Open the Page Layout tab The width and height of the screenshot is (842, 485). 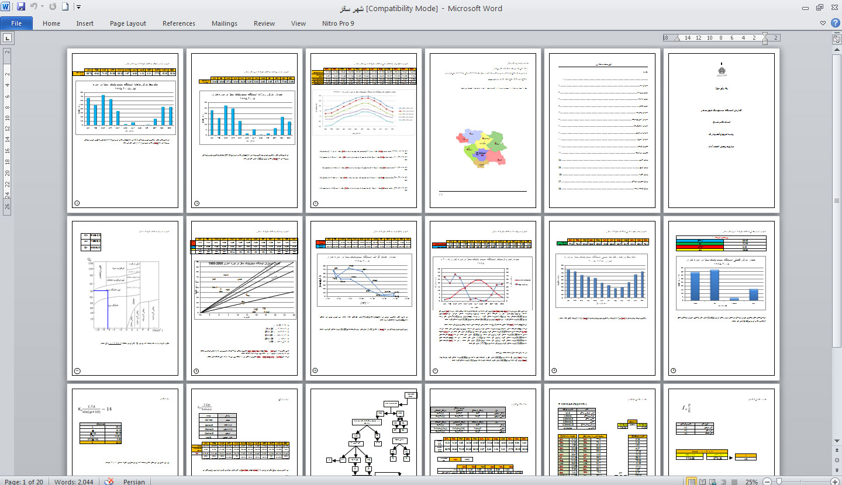[x=128, y=23]
